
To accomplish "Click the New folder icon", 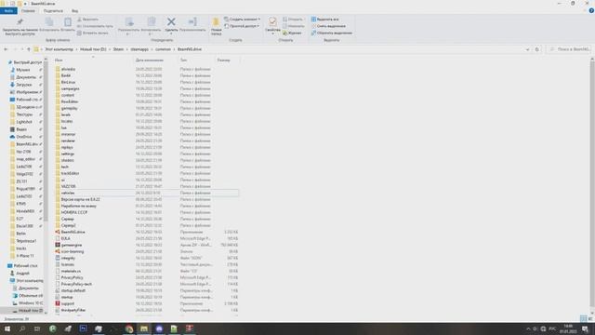I will (x=216, y=22).
